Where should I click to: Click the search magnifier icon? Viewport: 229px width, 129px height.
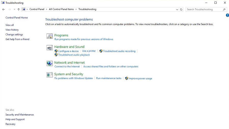click(x=224, y=9)
